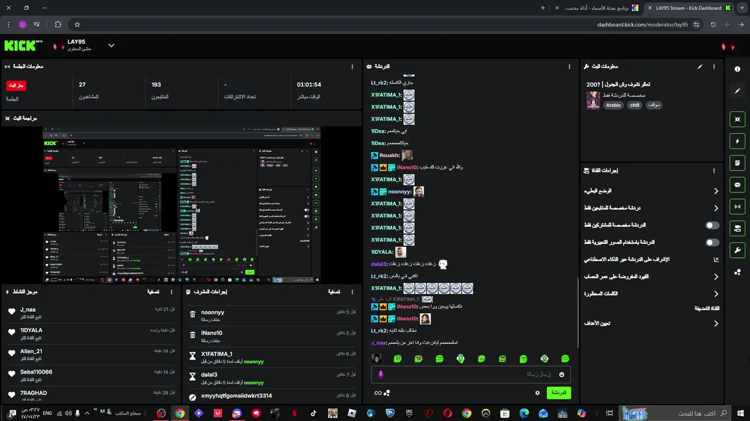Open filter in moderator actions panel

click(333, 291)
